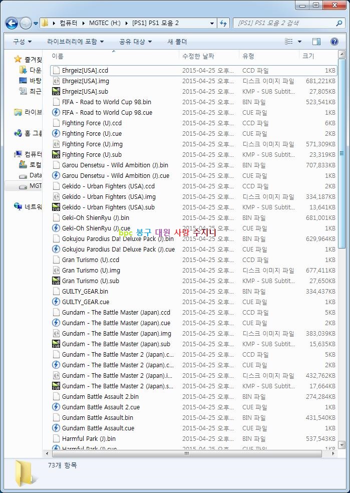
Task: Select the 컴퓨터 item in sidebar
Action: click(28, 154)
